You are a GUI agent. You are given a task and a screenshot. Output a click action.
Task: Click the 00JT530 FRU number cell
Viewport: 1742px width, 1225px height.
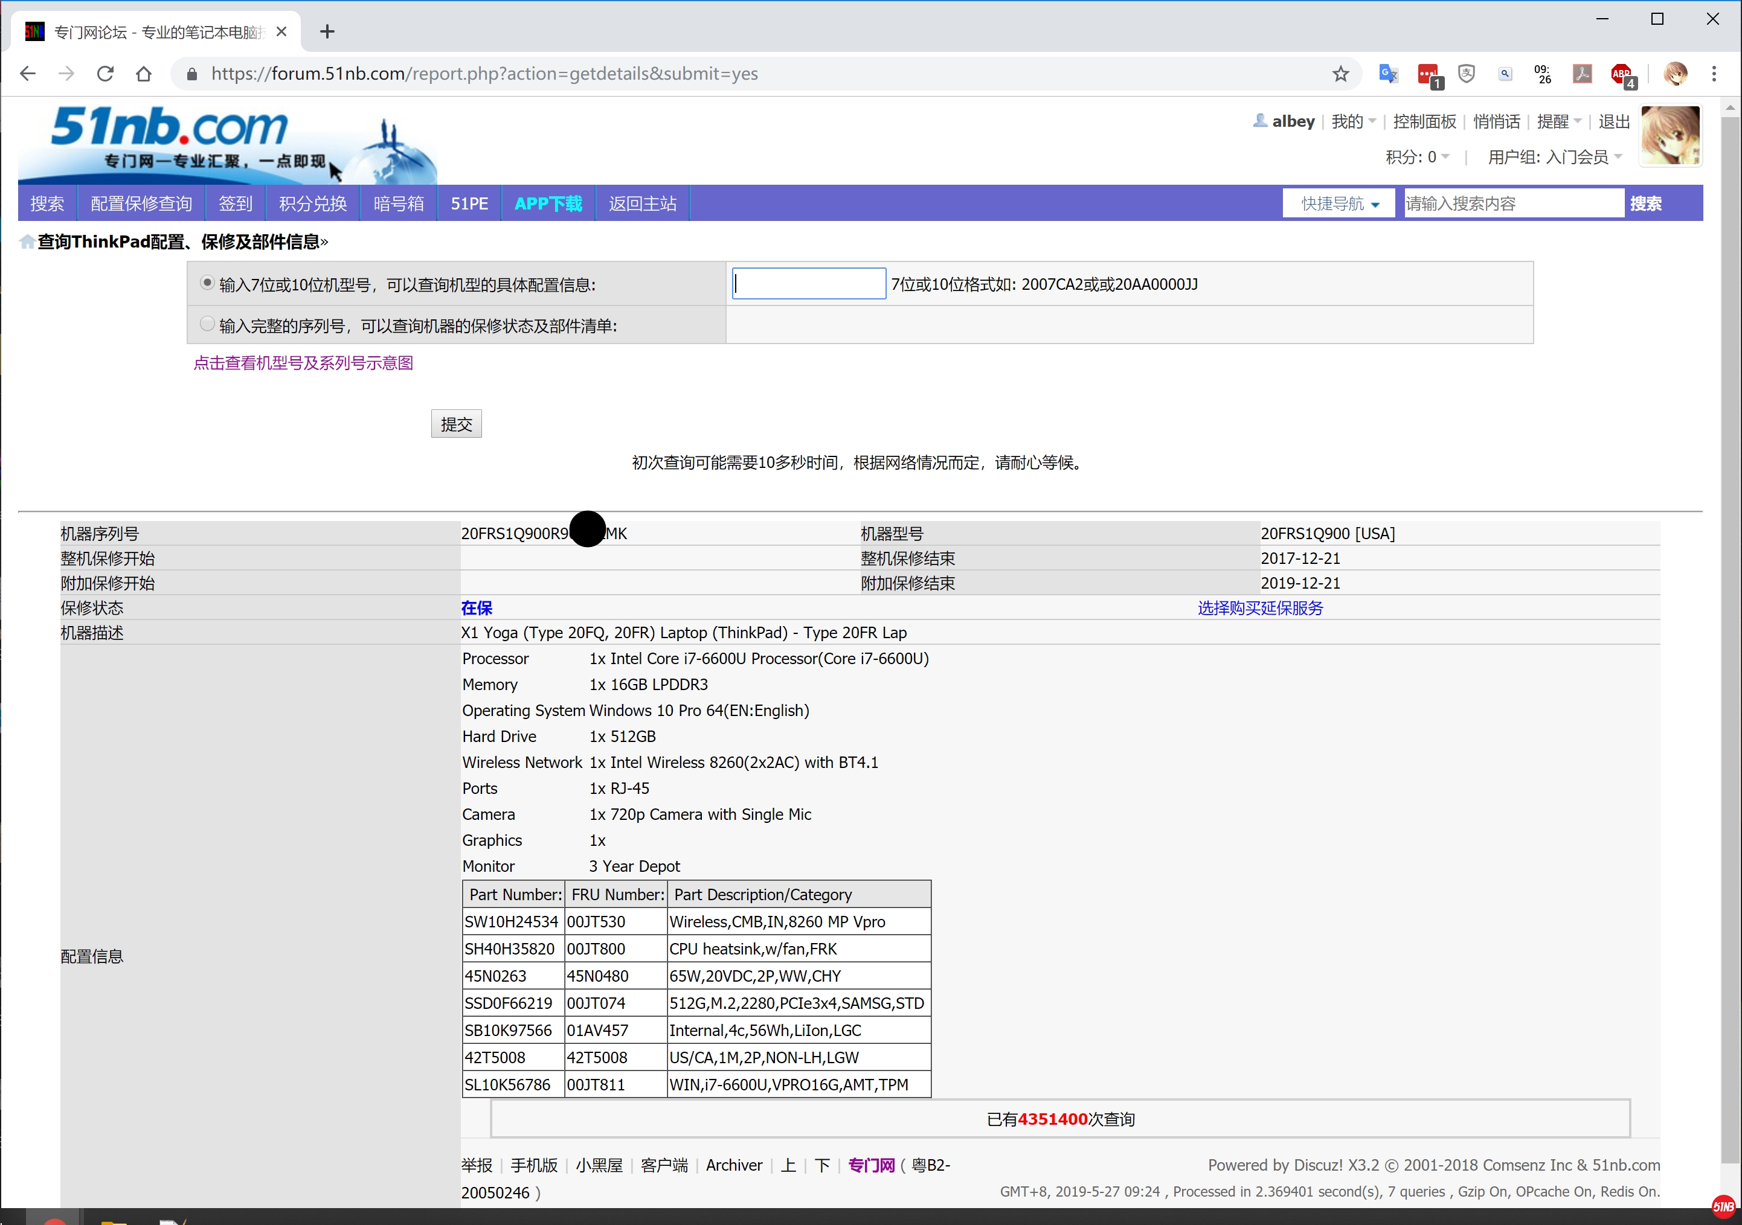coord(615,921)
